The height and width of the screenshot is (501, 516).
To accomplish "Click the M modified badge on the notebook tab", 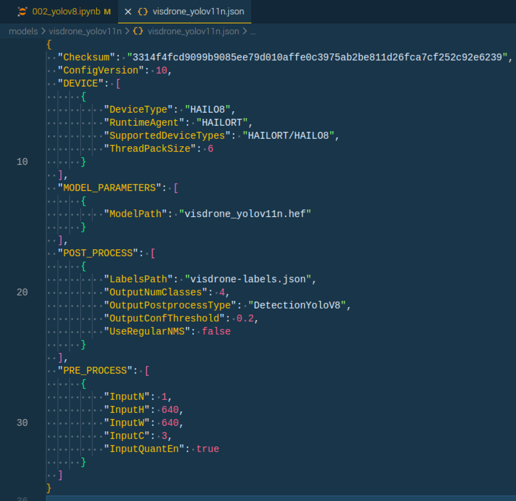I will click(x=107, y=12).
